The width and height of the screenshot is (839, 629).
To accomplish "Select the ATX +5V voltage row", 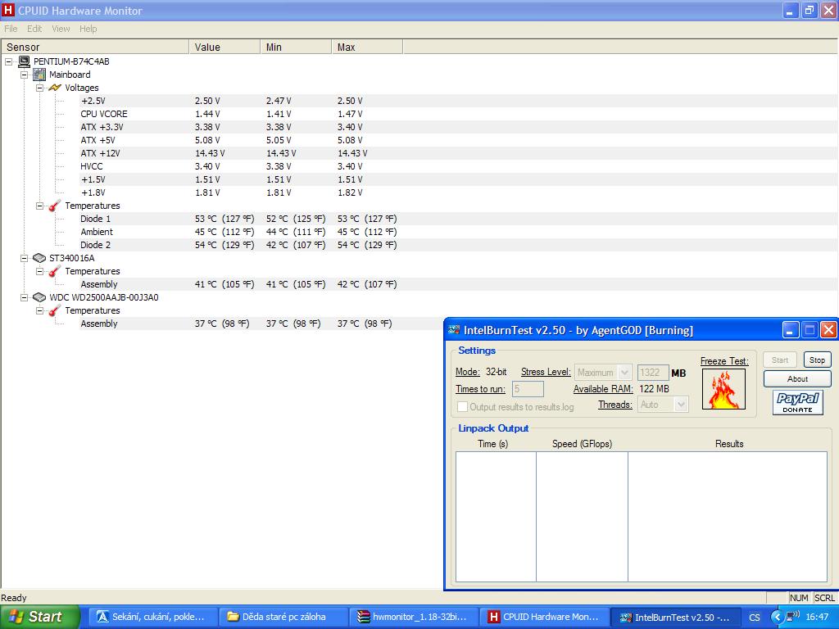I will [x=459, y=140].
